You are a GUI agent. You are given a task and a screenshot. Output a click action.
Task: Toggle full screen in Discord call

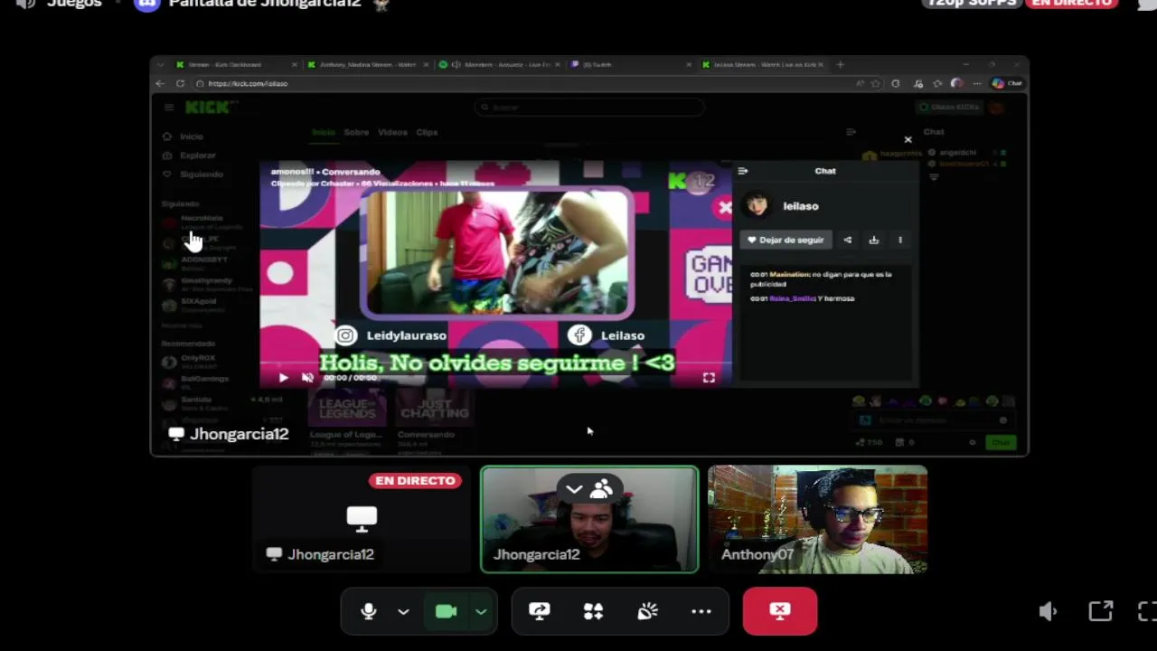coord(1147,612)
